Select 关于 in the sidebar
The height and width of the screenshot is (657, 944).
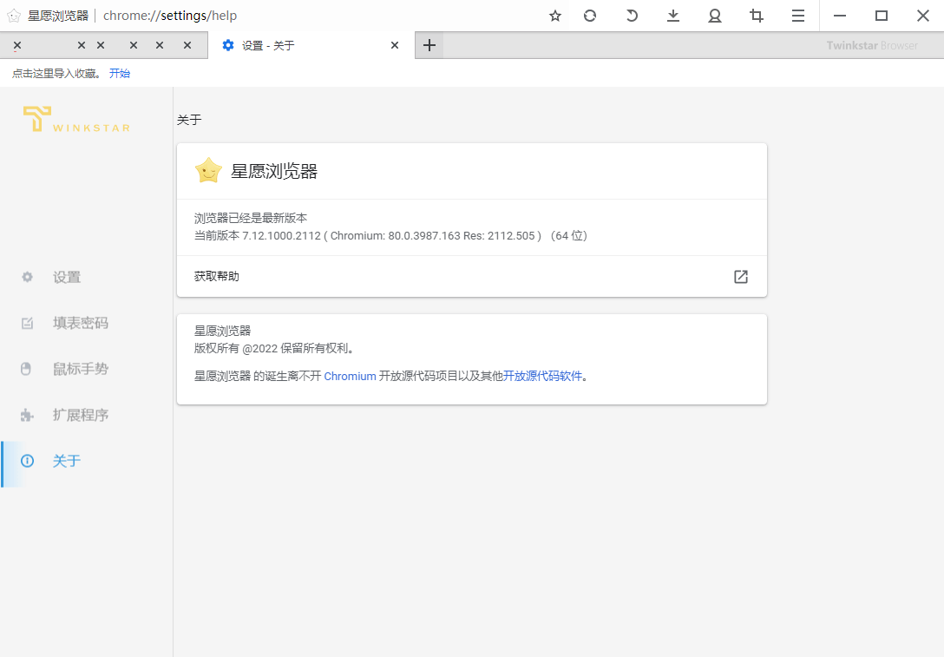click(66, 462)
